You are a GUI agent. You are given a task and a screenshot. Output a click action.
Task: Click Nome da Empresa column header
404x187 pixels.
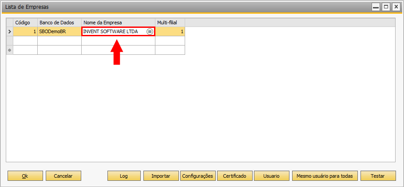pos(118,23)
